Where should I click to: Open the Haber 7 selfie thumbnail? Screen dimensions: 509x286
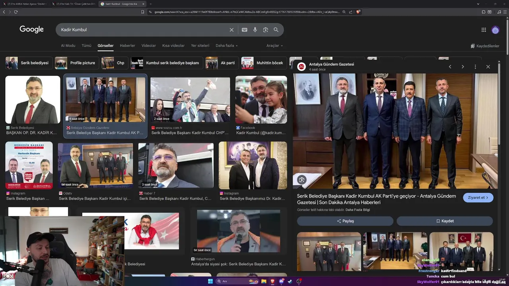pyautogui.click(x=176, y=166)
